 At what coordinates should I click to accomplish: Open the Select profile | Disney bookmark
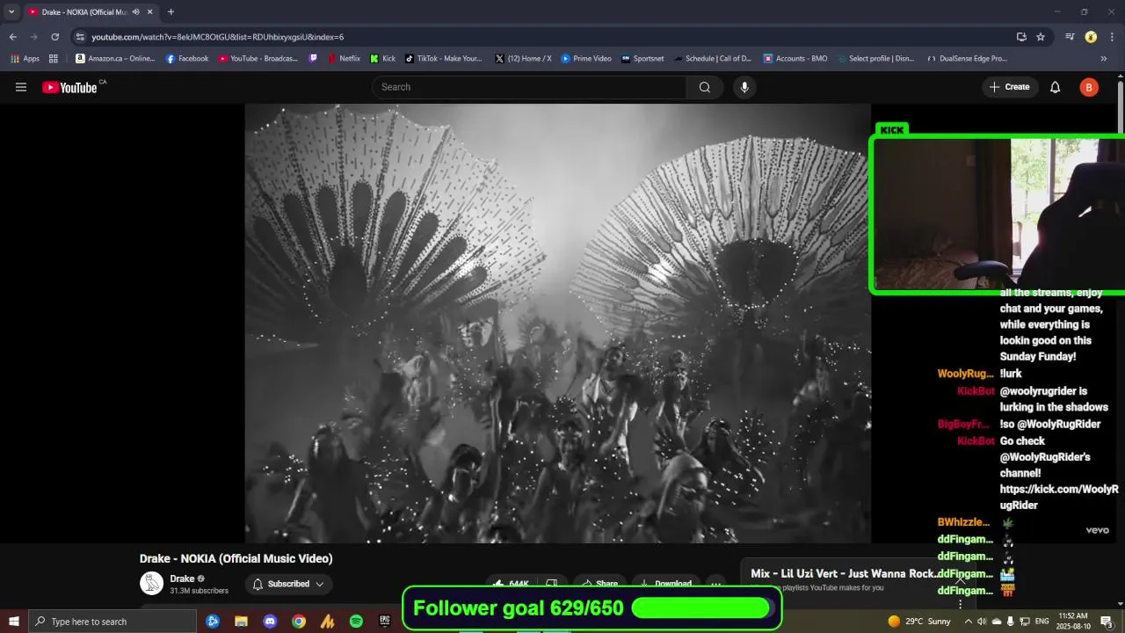pyautogui.click(x=876, y=59)
